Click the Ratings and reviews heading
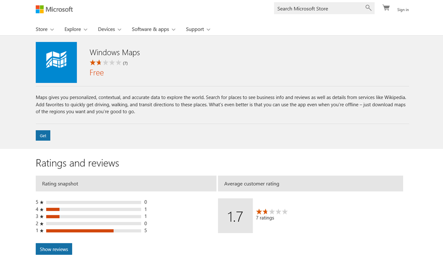The image size is (443, 263). click(x=77, y=163)
